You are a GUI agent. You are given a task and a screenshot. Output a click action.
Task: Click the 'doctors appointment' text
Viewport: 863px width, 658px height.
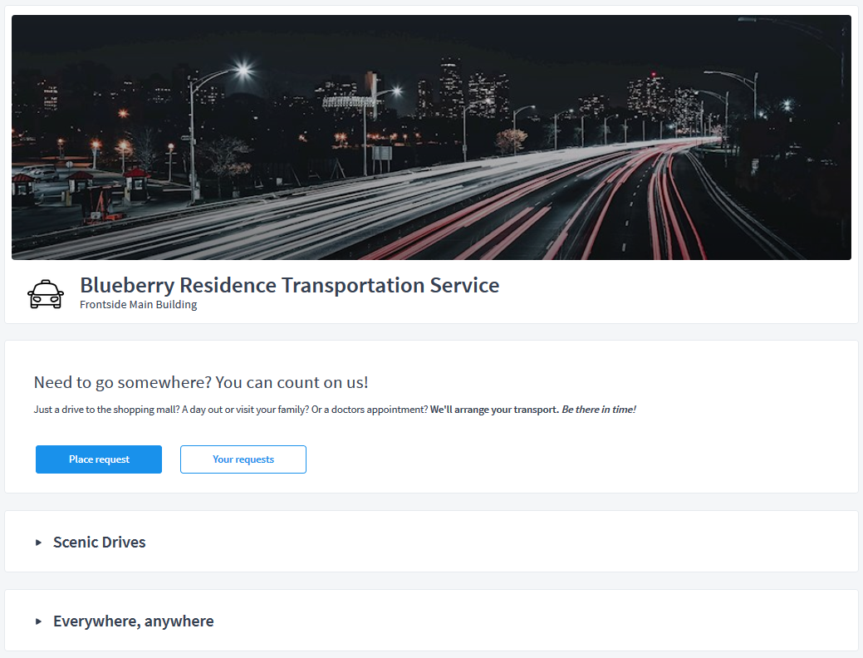pos(380,410)
